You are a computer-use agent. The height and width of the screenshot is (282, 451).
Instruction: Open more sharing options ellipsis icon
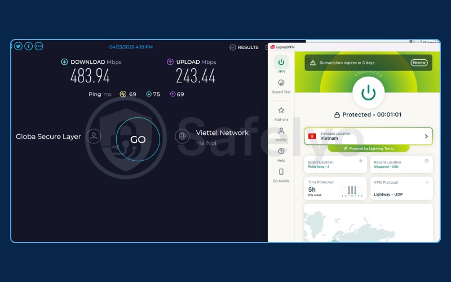(x=39, y=46)
